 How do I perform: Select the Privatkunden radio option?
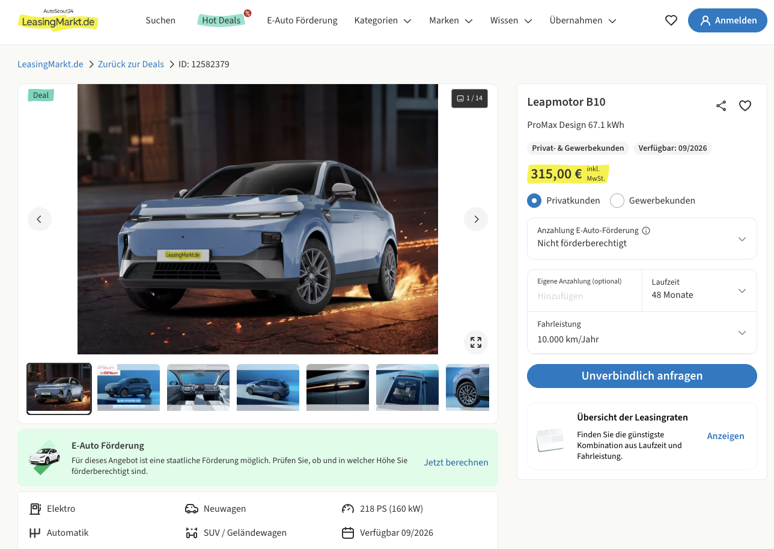point(534,201)
